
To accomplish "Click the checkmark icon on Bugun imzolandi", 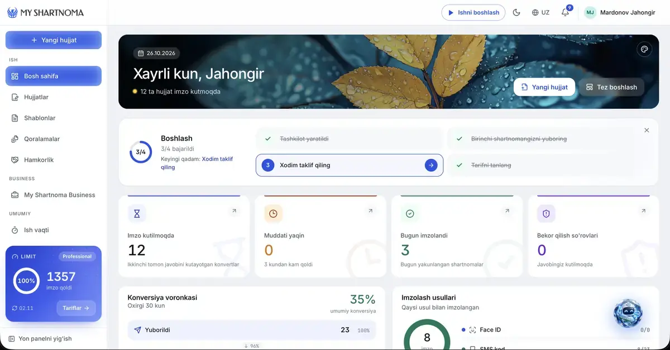I will [410, 213].
